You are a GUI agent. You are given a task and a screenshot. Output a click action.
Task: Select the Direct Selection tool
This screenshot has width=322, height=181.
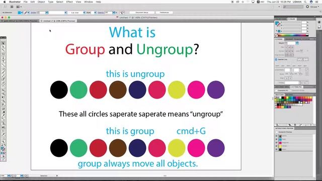(3, 47)
